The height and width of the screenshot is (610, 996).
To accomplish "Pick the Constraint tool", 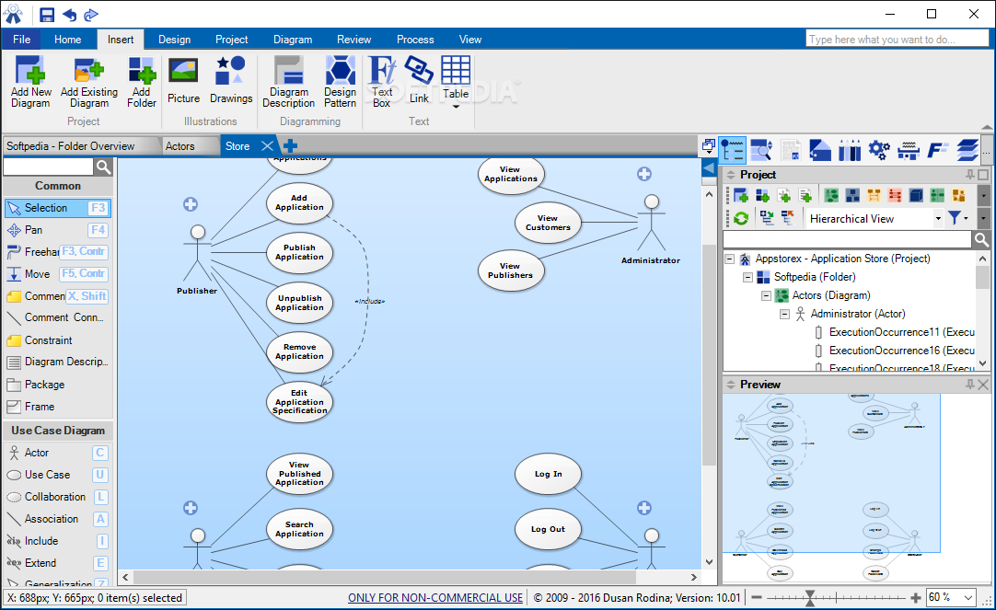I will (x=57, y=340).
